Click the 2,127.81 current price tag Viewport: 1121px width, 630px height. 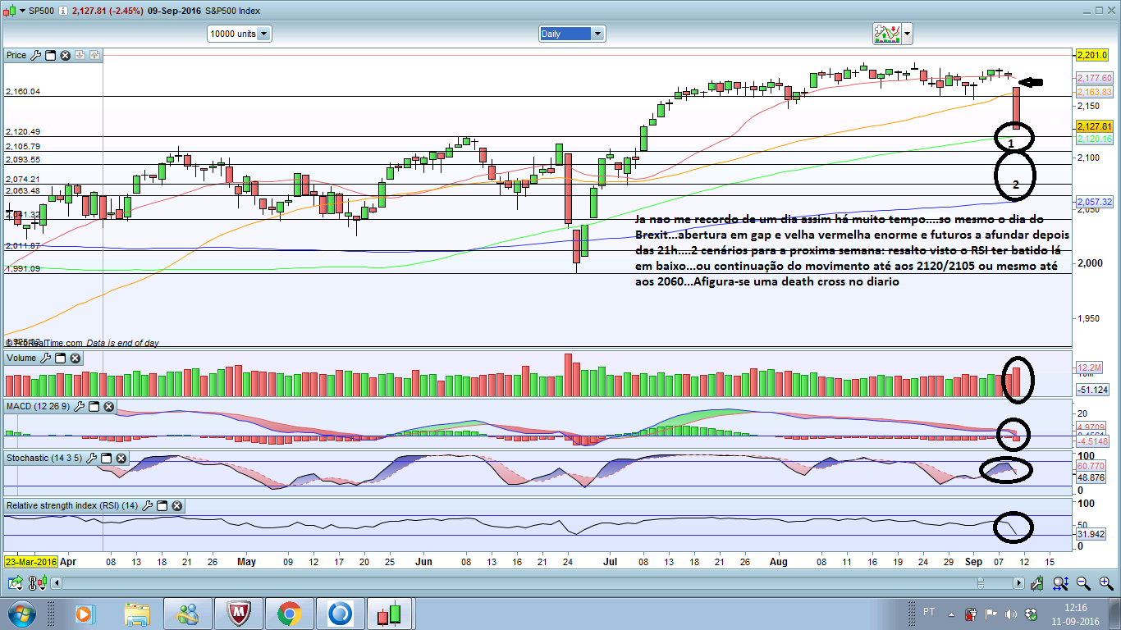[x=1094, y=126]
